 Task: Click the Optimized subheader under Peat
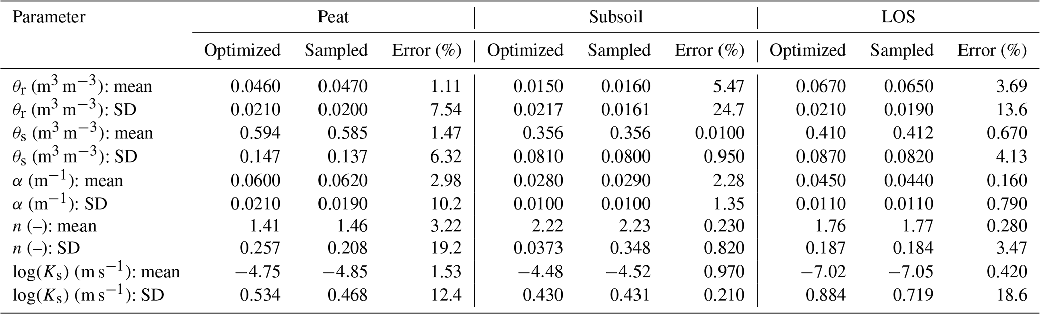coord(242,50)
